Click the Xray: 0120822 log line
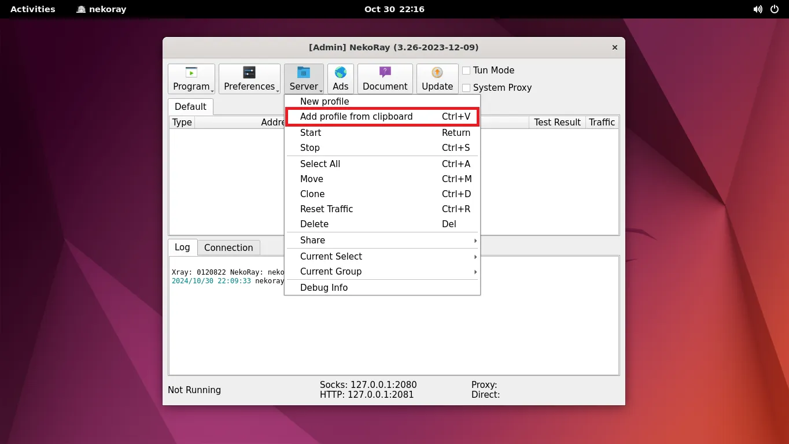789x444 pixels. pyautogui.click(x=228, y=272)
